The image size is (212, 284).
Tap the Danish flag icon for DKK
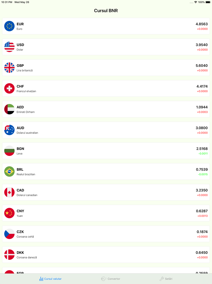[x=9, y=255]
